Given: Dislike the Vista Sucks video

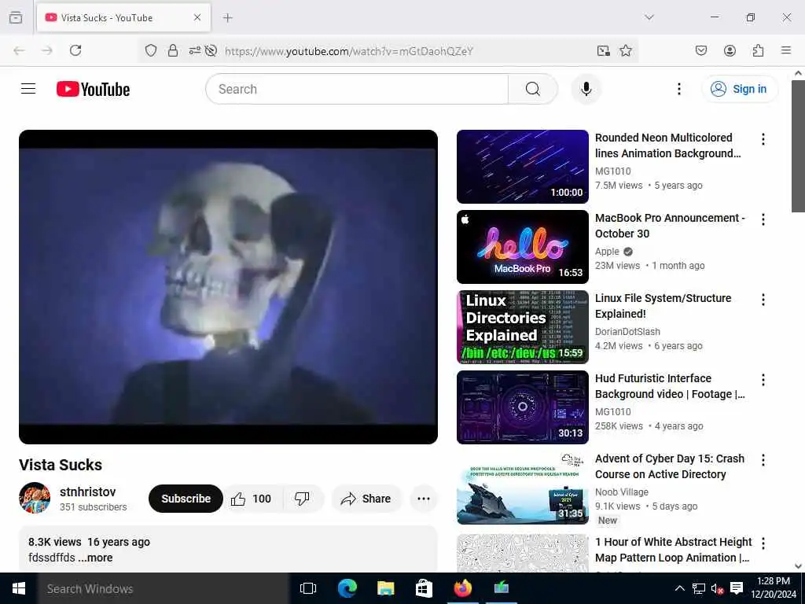Looking at the screenshot, I should pyautogui.click(x=303, y=499).
